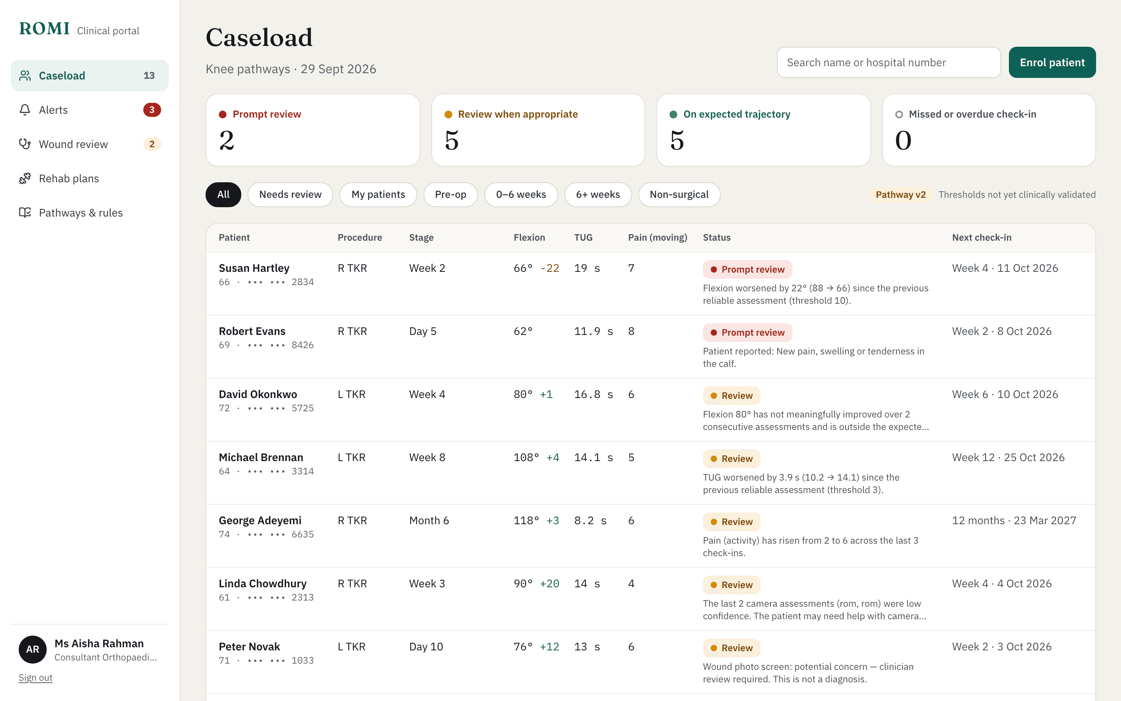
Task: Open Caseload via its people icon
Action: tap(25, 76)
